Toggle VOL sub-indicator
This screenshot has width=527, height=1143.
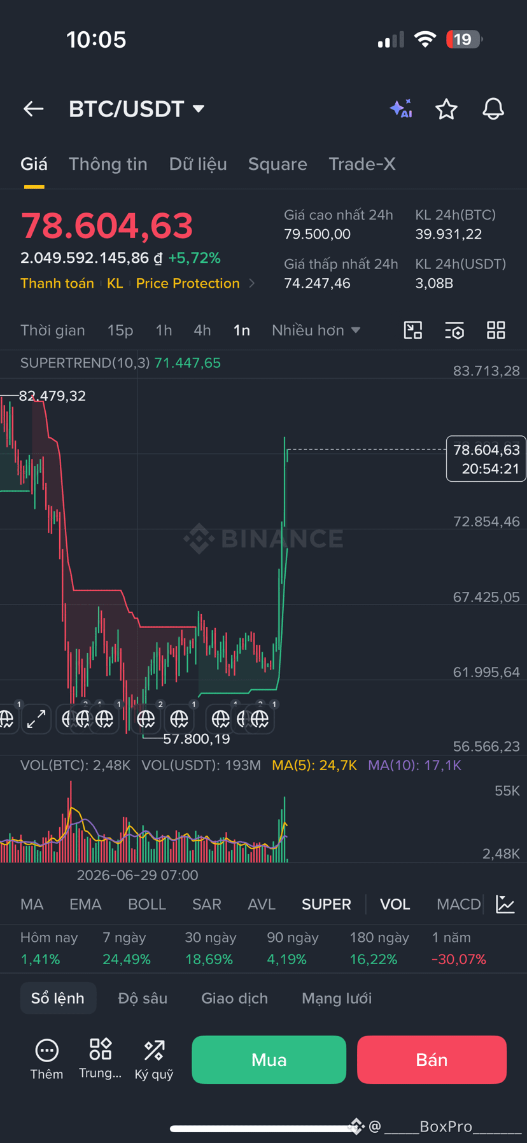pyautogui.click(x=395, y=904)
